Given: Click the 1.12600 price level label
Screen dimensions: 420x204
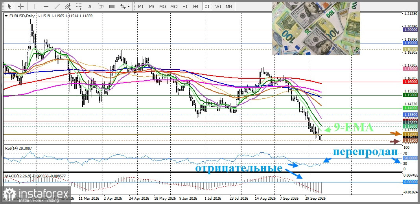Looking at the screenshot, I should [410, 126].
